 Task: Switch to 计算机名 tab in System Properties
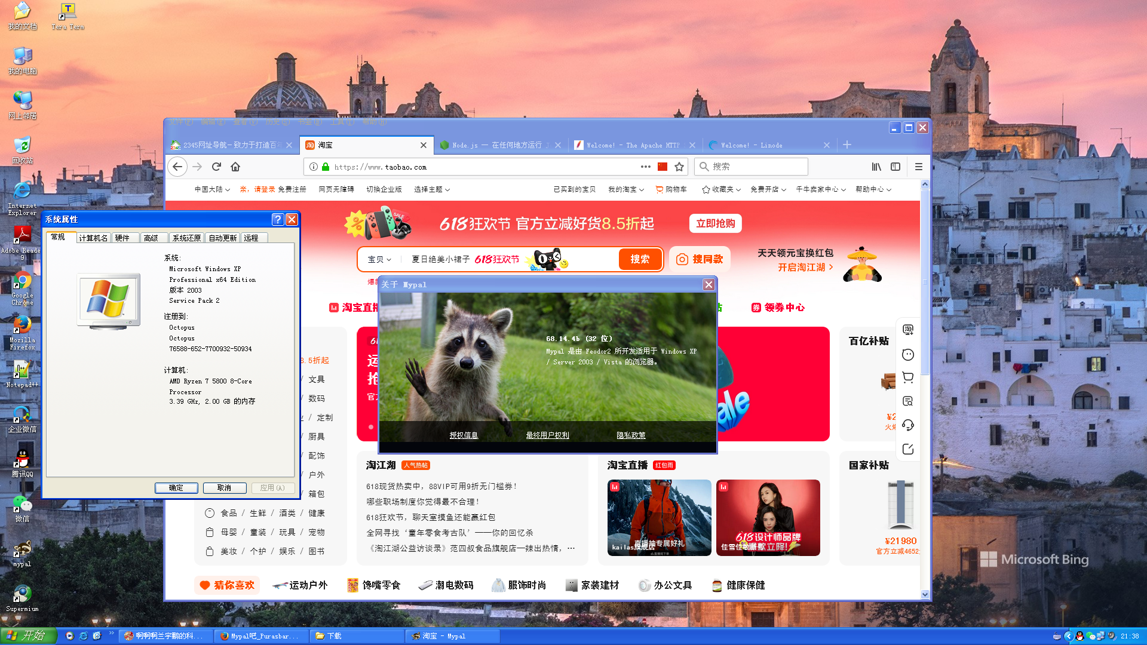[93, 238]
